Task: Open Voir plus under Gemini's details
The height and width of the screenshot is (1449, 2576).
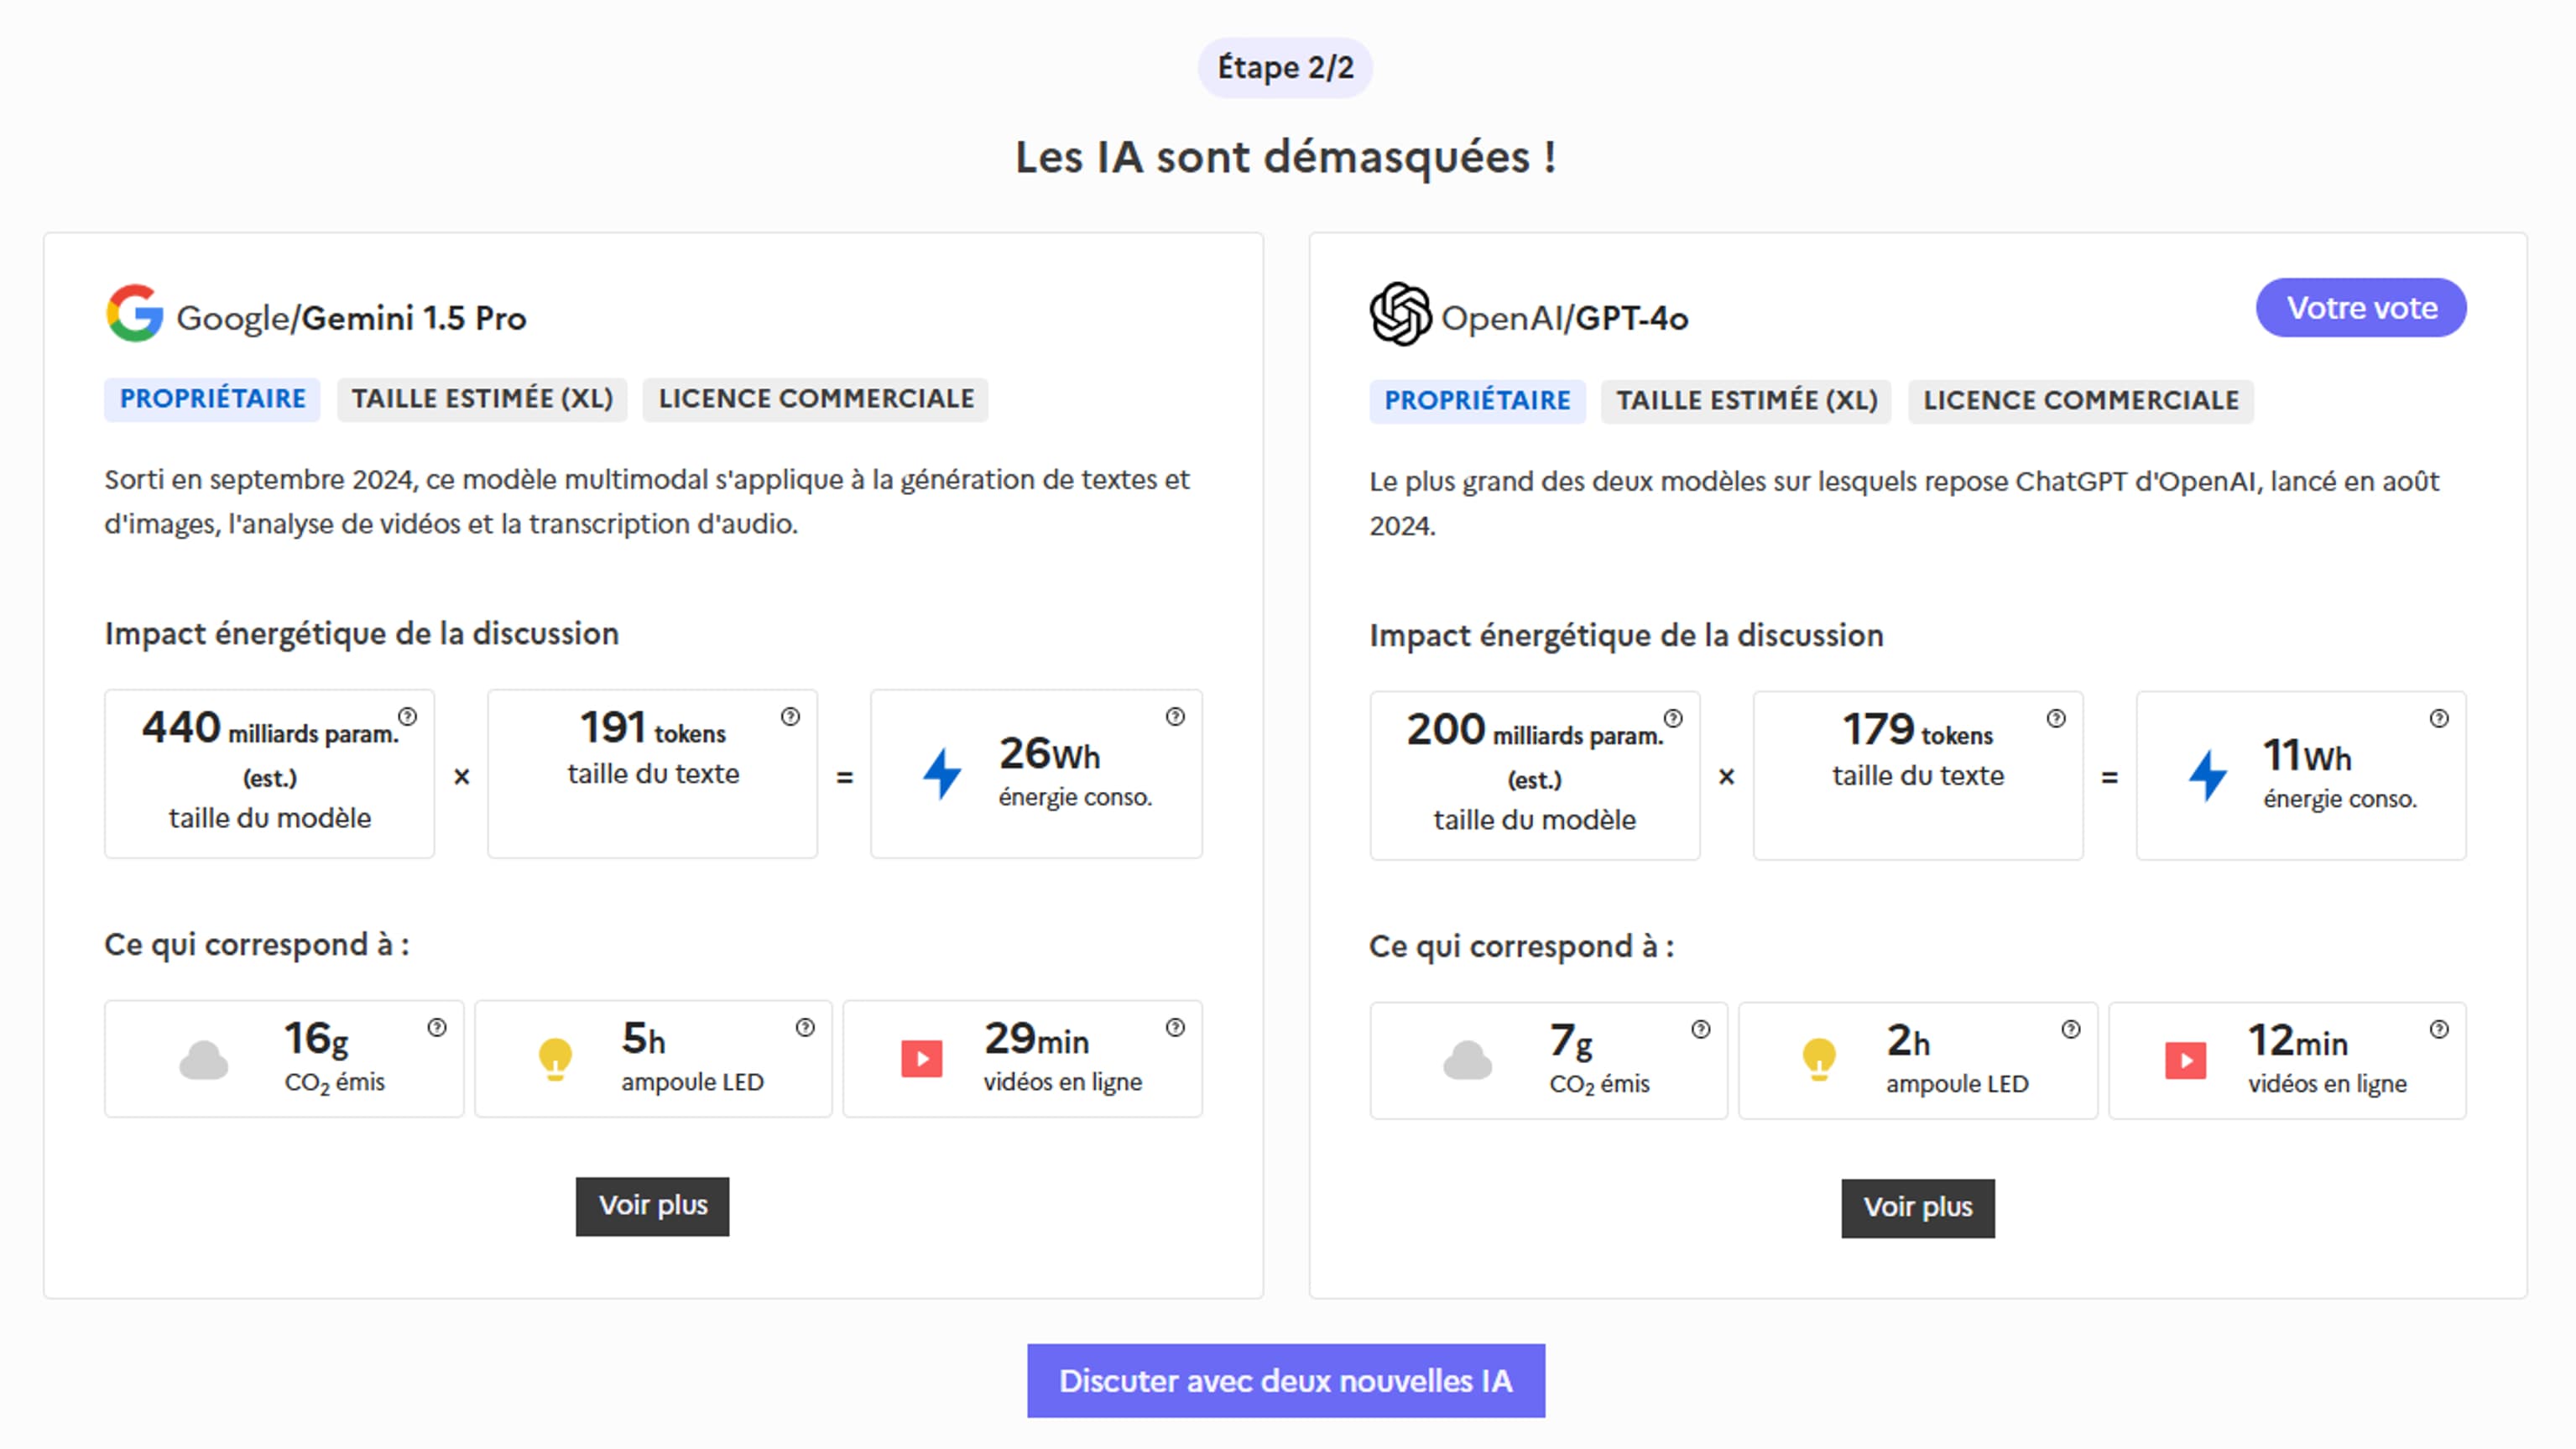Action: [x=652, y=1206]
